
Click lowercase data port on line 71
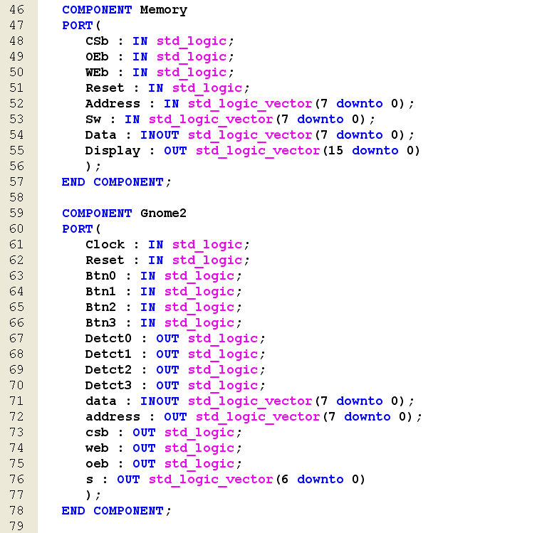[100, 401]
